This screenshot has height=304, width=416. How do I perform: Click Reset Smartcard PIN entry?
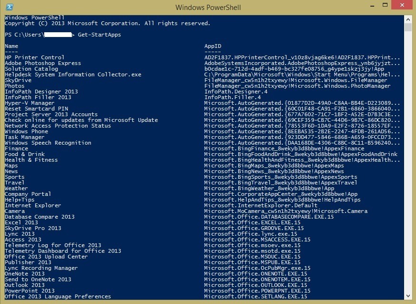[x=36, y=109]
